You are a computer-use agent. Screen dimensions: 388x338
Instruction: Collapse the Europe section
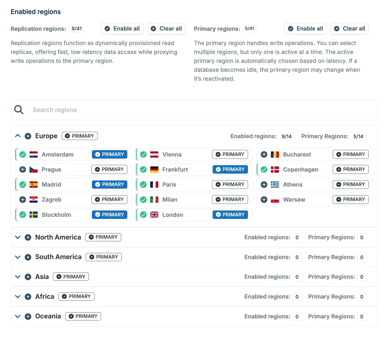18,136
